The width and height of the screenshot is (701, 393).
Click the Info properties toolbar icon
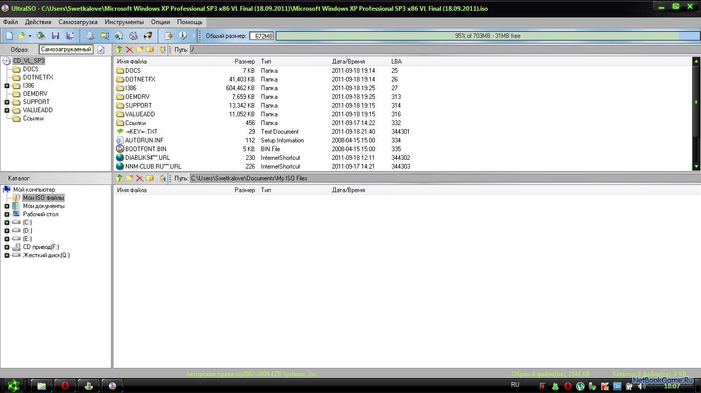click(182, 36)
